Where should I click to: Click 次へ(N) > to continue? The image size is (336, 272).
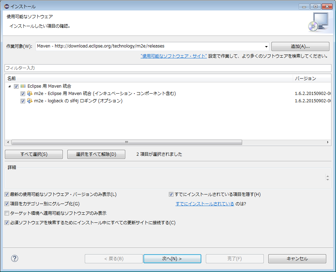[172, 259]
